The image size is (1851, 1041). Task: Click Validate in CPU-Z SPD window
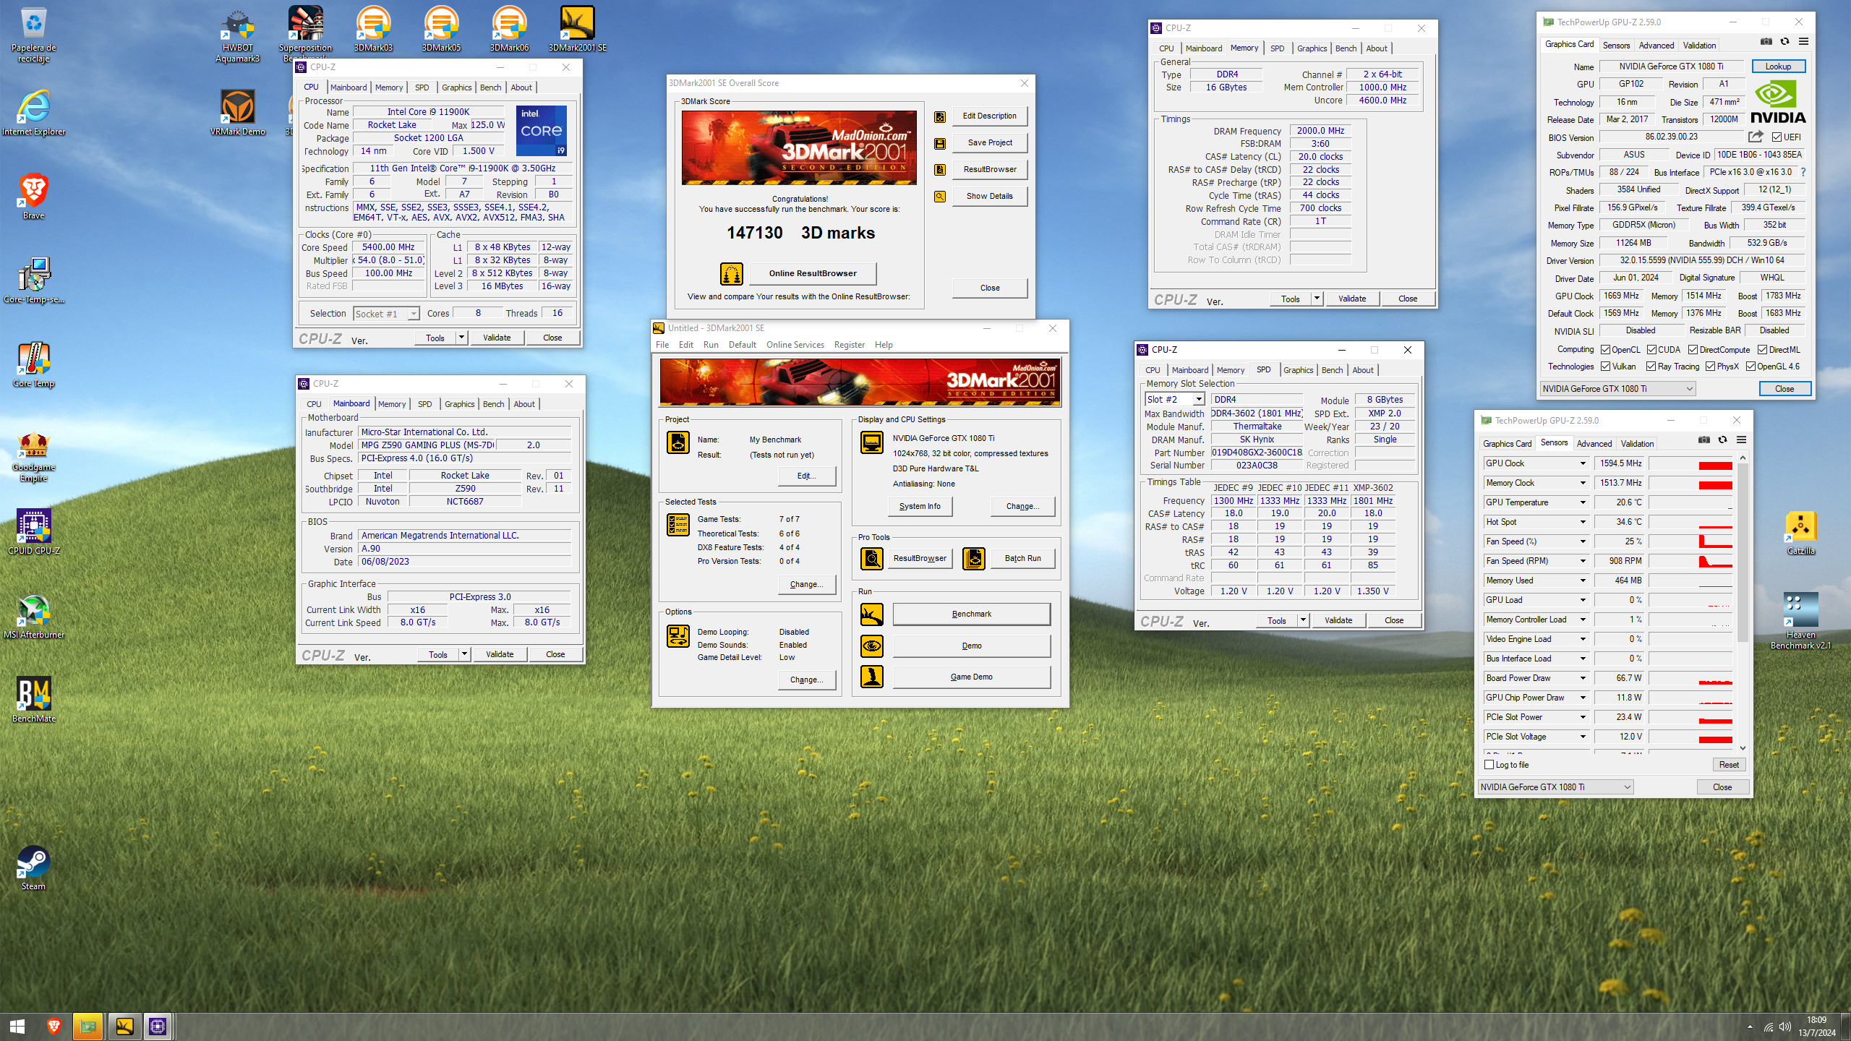pyautogui.click(x=1338, y=620)
